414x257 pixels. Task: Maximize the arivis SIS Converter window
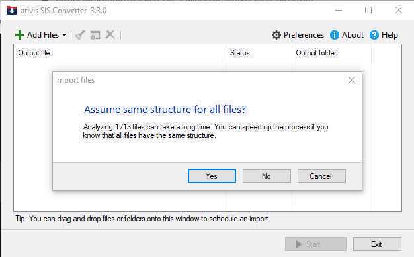(368, 10)
